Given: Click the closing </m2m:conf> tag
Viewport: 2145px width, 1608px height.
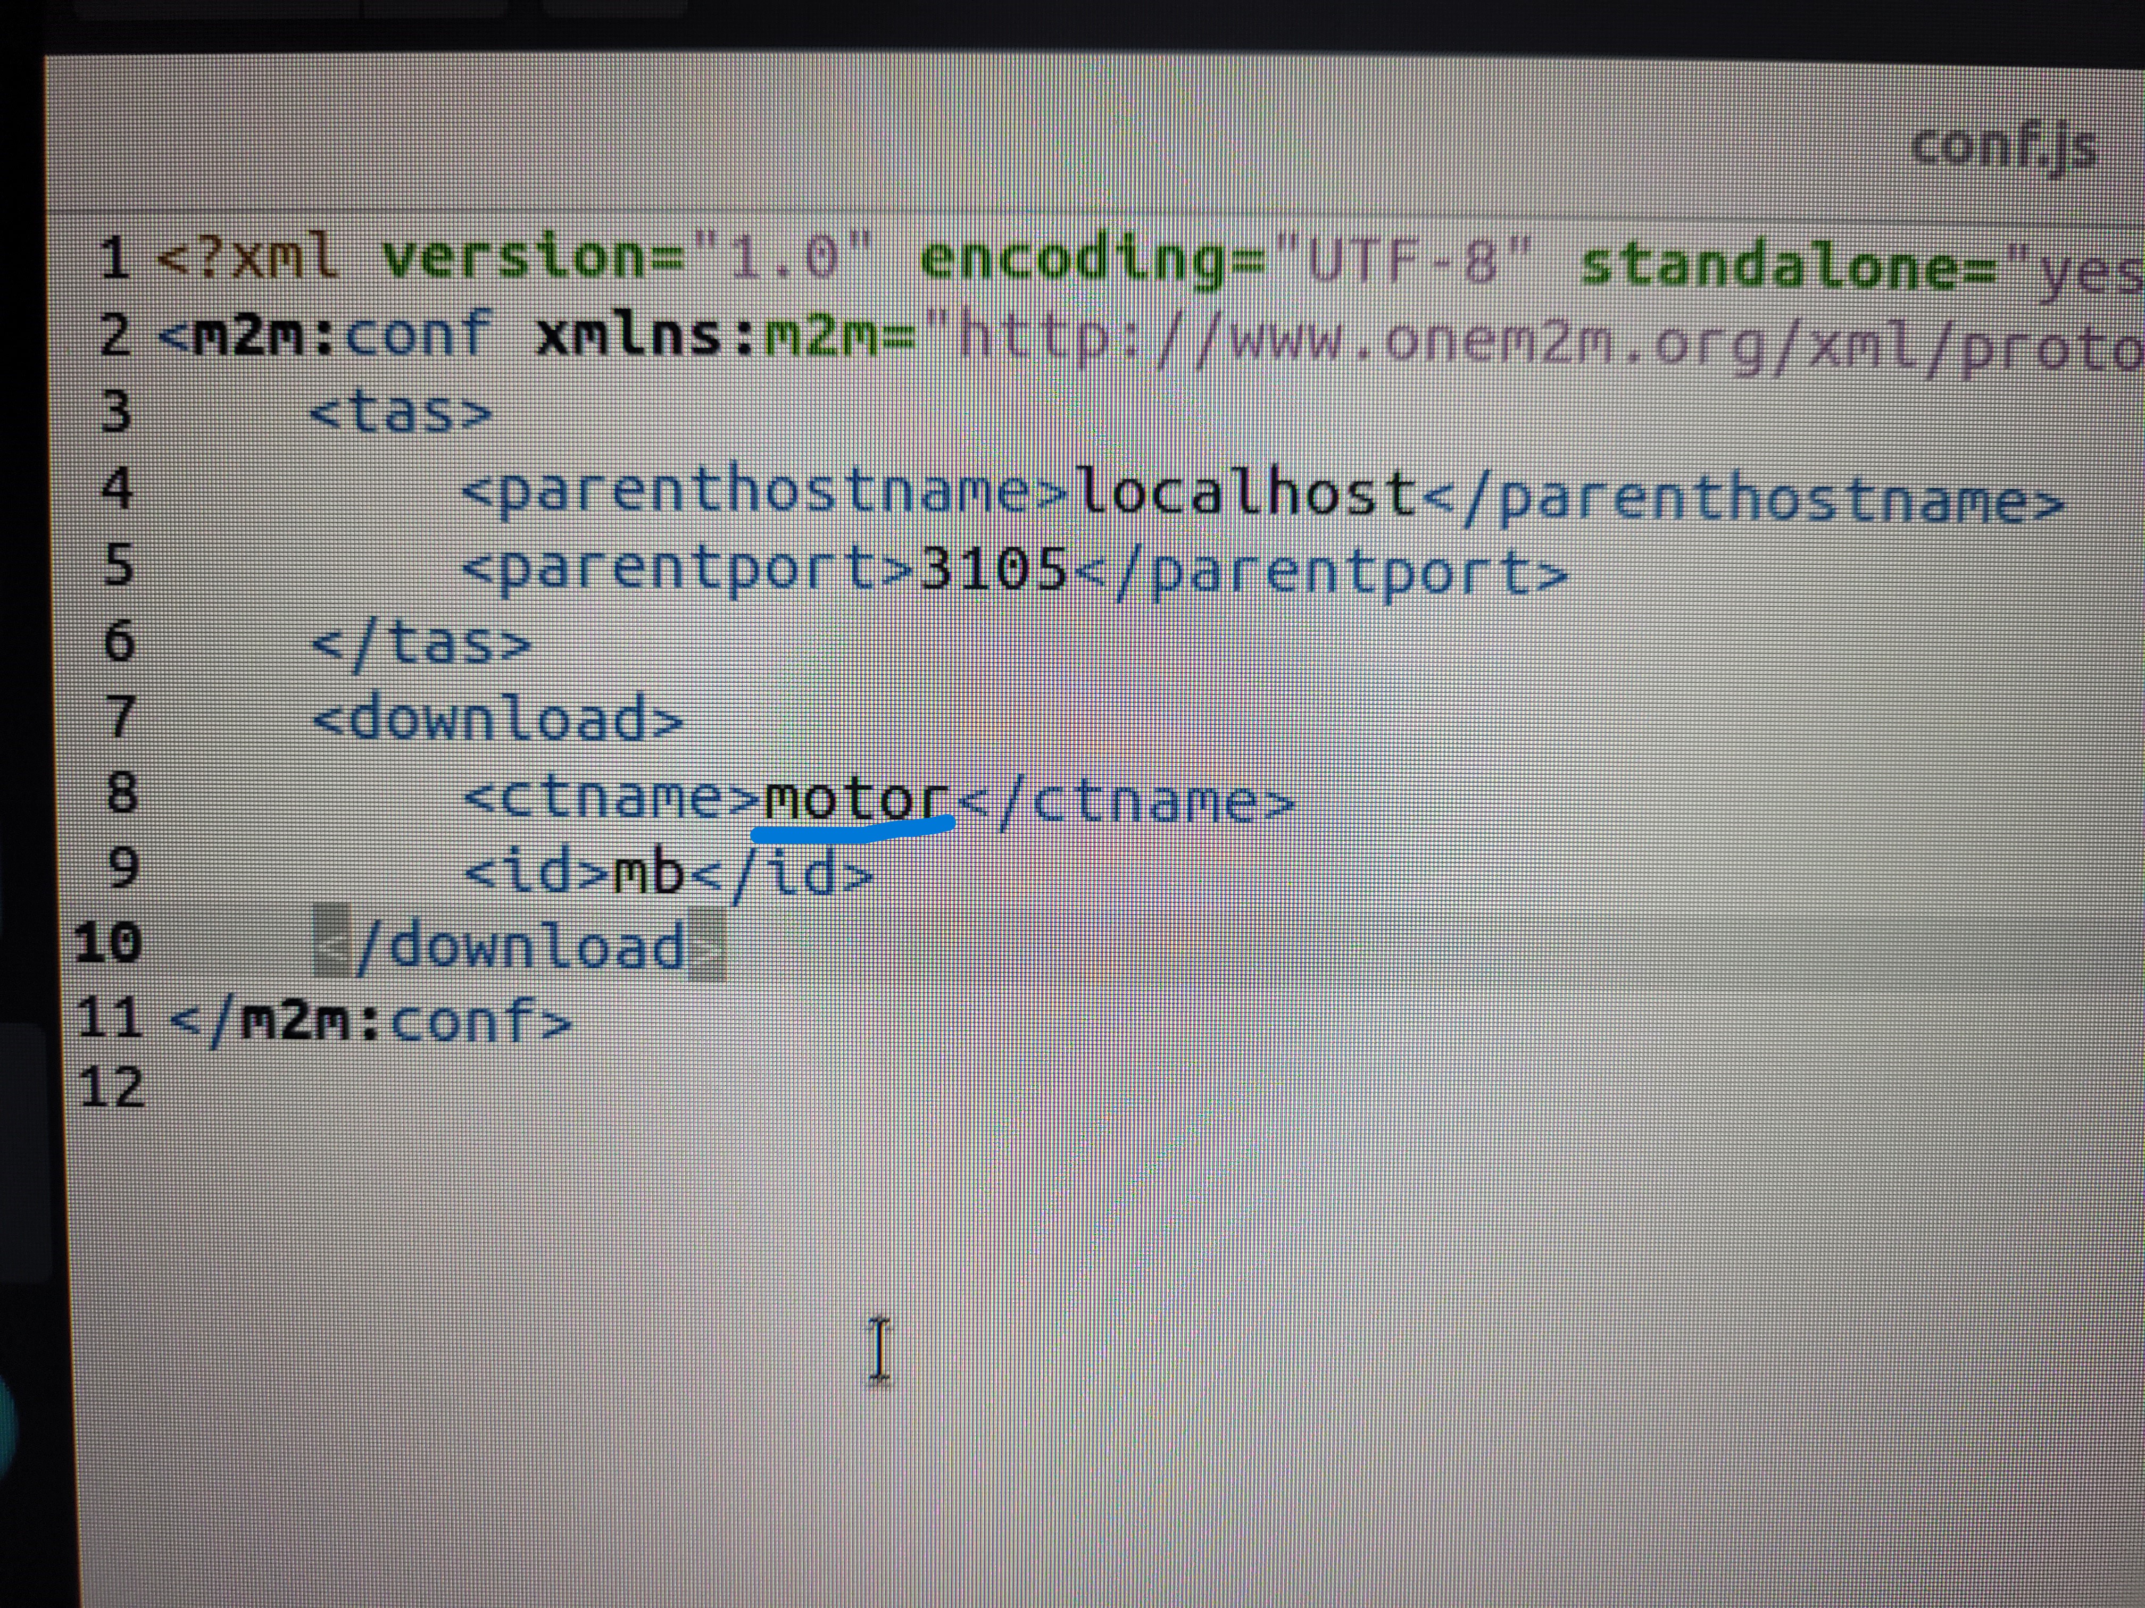Looking at the screenshot, I should pos(370,1020).
